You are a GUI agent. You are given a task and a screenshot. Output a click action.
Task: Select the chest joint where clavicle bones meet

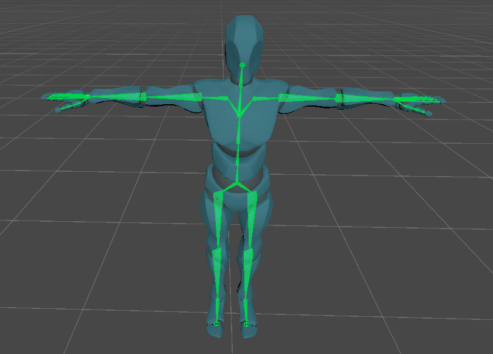point(239,116)
